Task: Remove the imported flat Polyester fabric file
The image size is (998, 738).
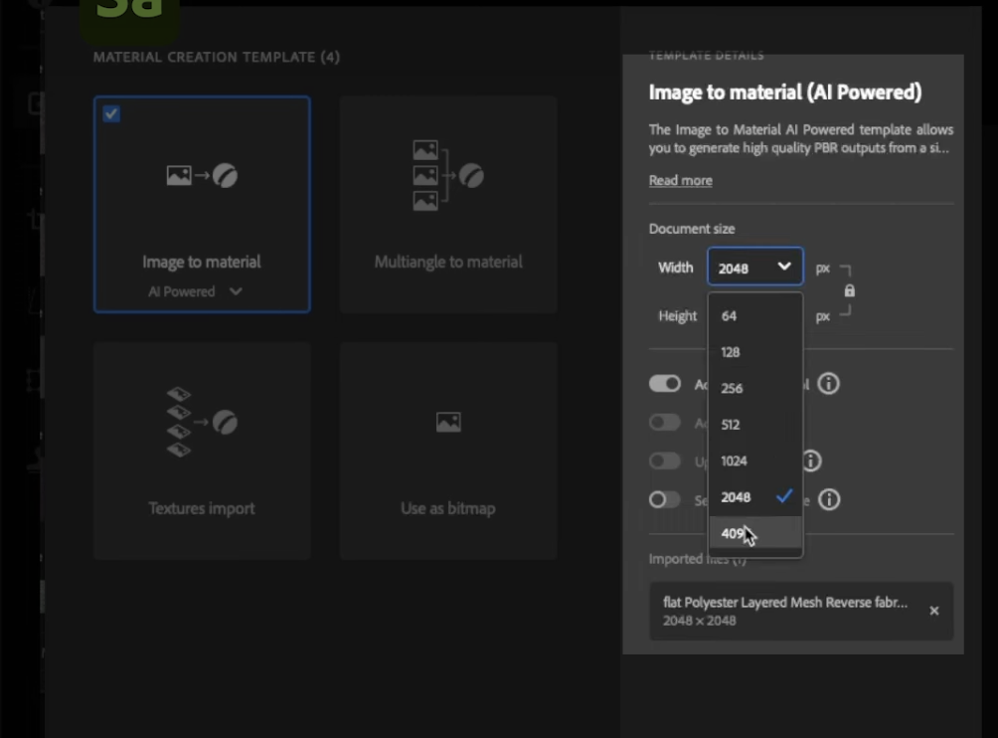Action: click(933, 611)
